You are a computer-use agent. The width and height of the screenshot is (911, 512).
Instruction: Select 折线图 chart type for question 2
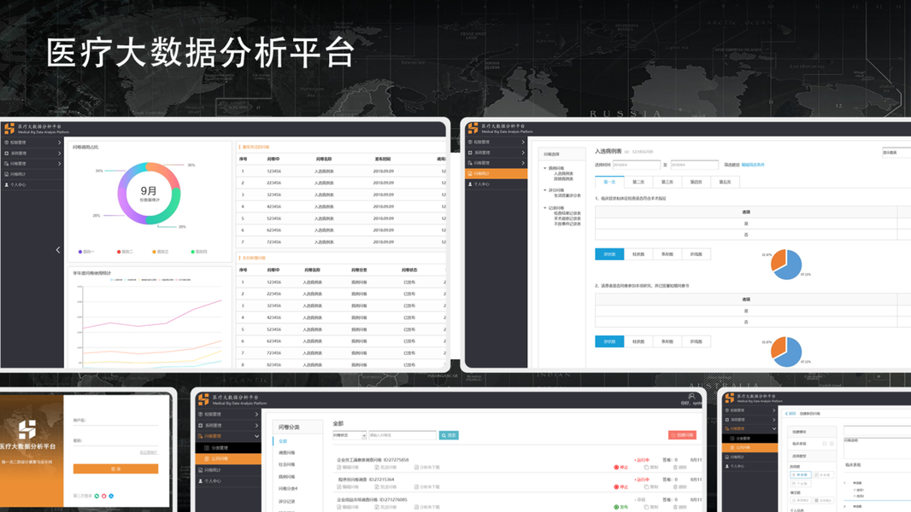(x=696, y=341)
